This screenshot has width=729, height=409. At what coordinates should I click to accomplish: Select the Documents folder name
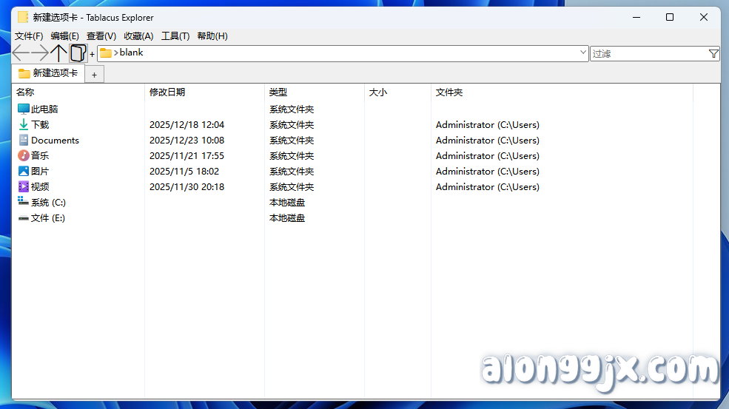[x=55, y=141]
